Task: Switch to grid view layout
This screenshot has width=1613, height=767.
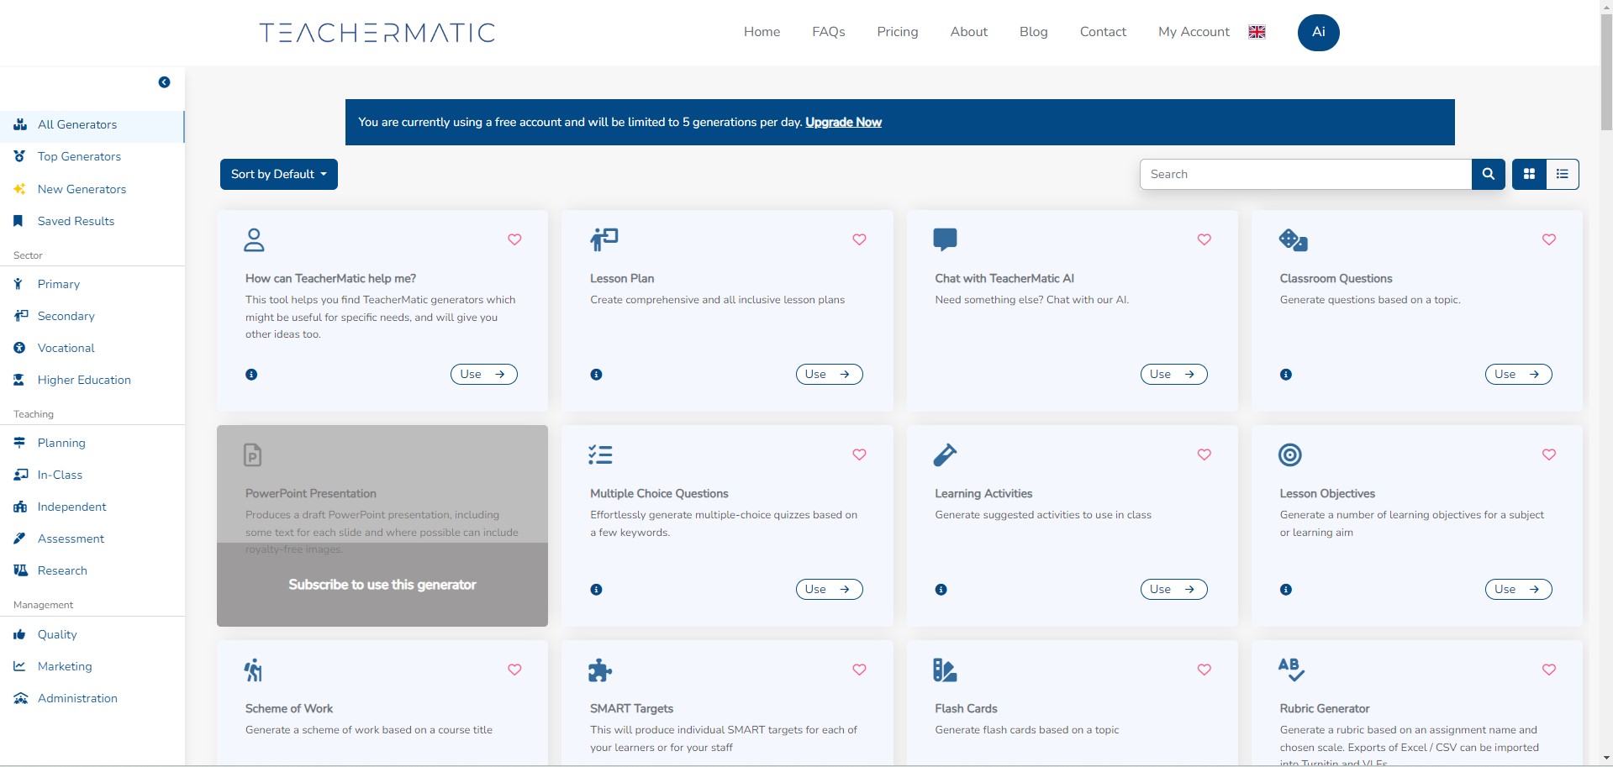Action: (1529, 174)
